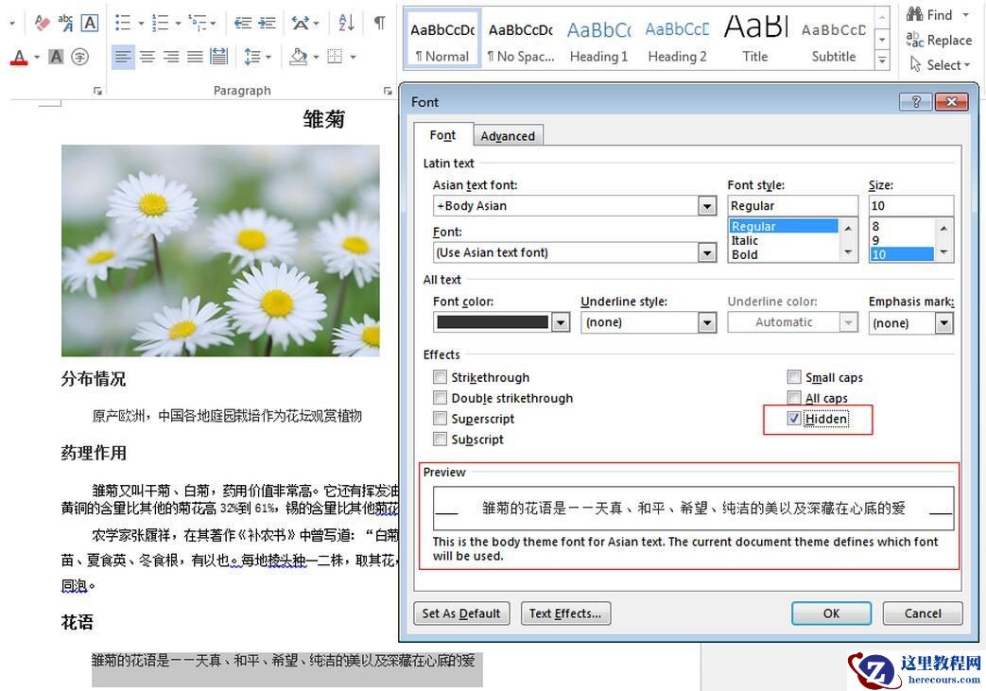Switch to the Font tab
This screenshot has width=986, height=691.
pyautogui.click(x=442, y=135)
